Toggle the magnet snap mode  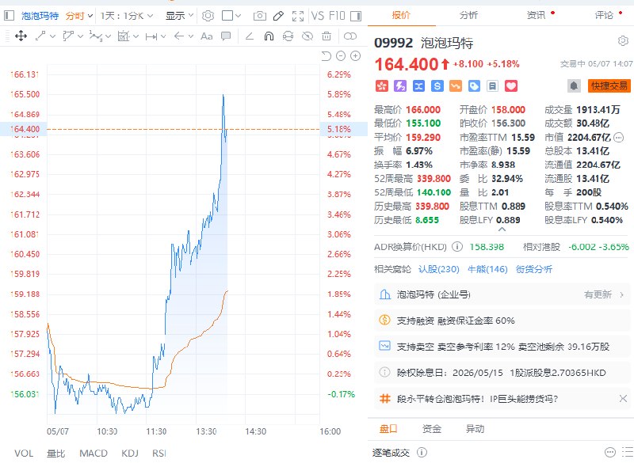coord(269,36)
